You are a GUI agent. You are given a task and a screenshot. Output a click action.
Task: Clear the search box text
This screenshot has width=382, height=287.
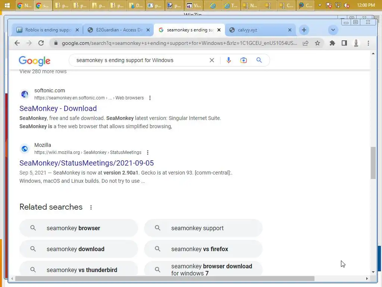[x=212, y=60]
